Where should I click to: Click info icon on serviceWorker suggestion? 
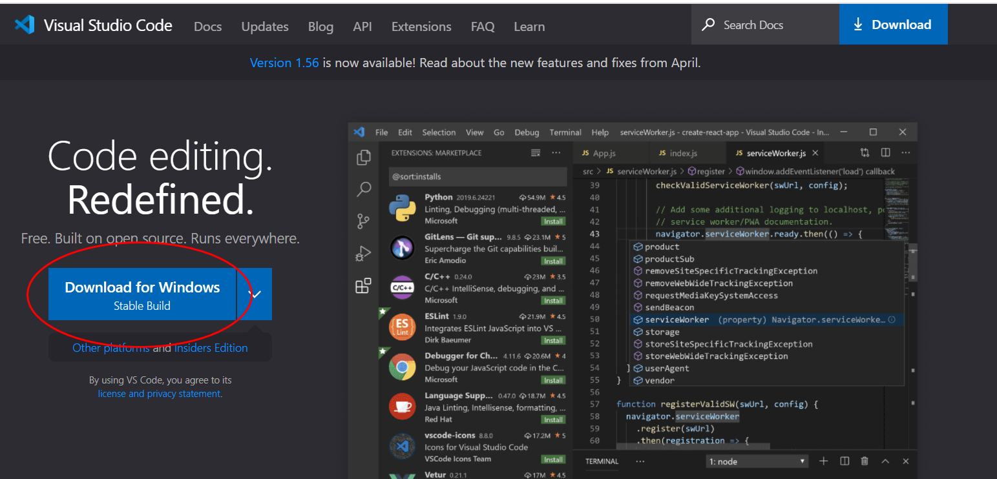(x=892, y=320)
